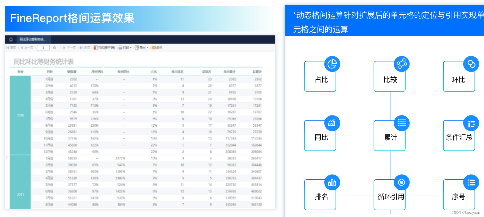Screen dimensions: 484x217
Task: Select the 比较 card
Action: [390, 77]
